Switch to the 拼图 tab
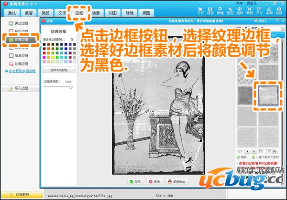The height and width of the screenshot is (200, 287). 146,13
